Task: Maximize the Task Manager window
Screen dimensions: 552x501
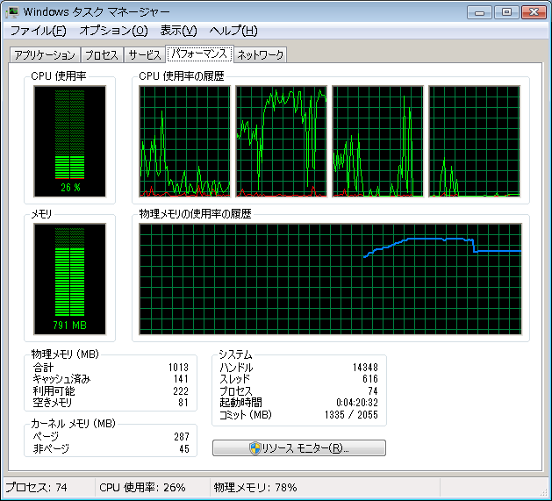Action: click(x=506, y=12)
